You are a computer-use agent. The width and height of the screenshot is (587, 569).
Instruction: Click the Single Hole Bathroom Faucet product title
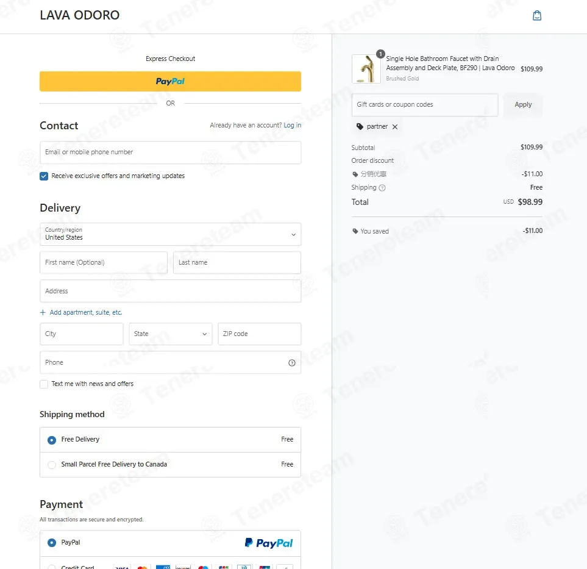pyautogui.click(x=450, y=63)
